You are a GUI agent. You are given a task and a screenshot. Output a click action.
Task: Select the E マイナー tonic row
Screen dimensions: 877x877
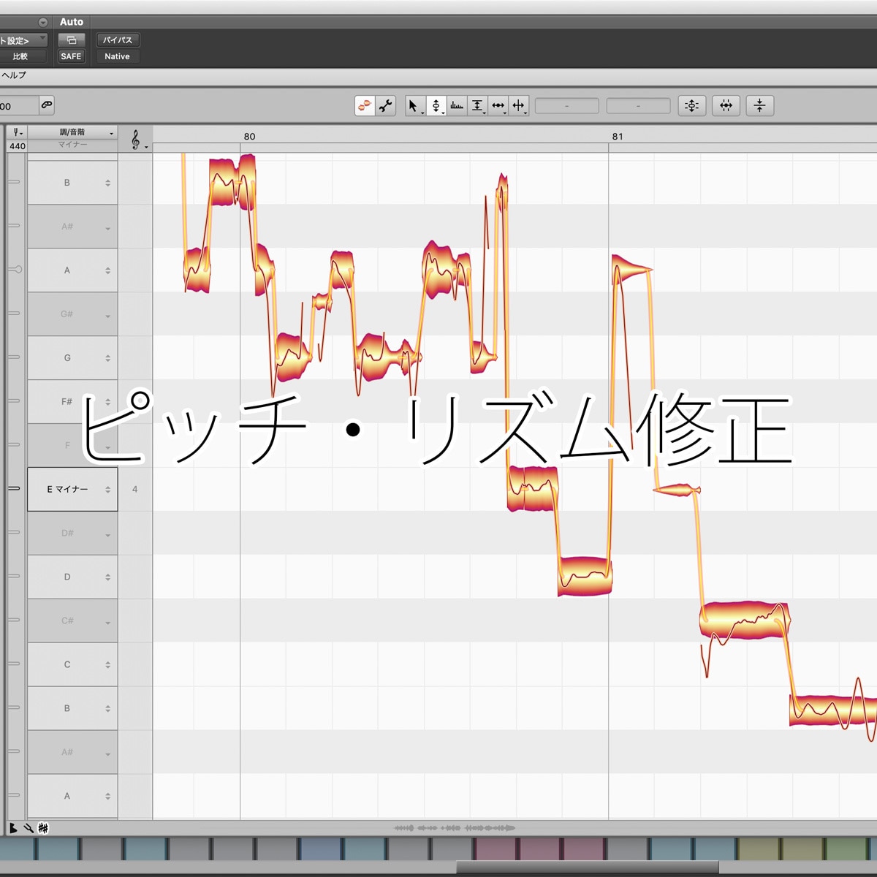click(72, 490)
